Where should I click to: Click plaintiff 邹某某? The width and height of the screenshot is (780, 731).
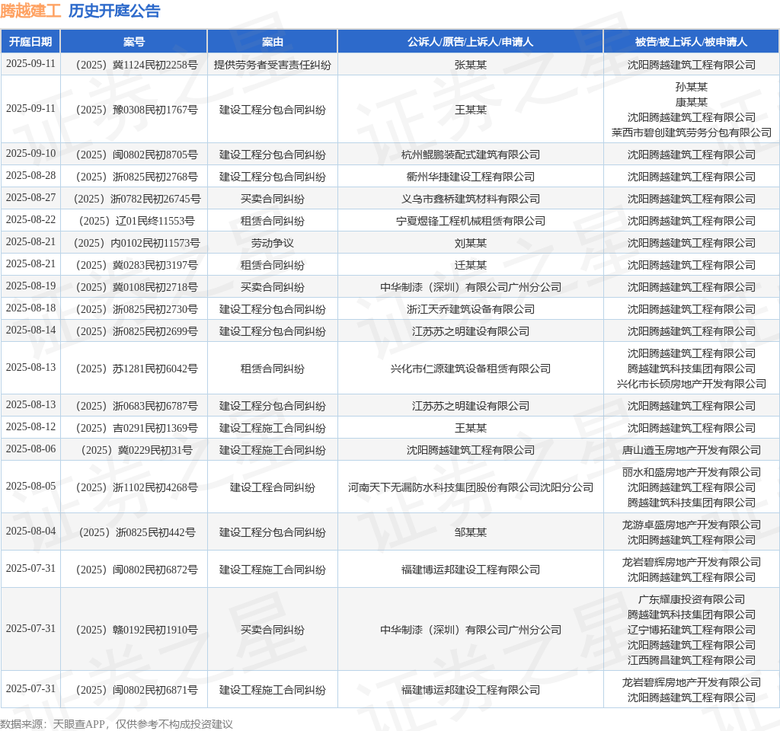(471, 532)
